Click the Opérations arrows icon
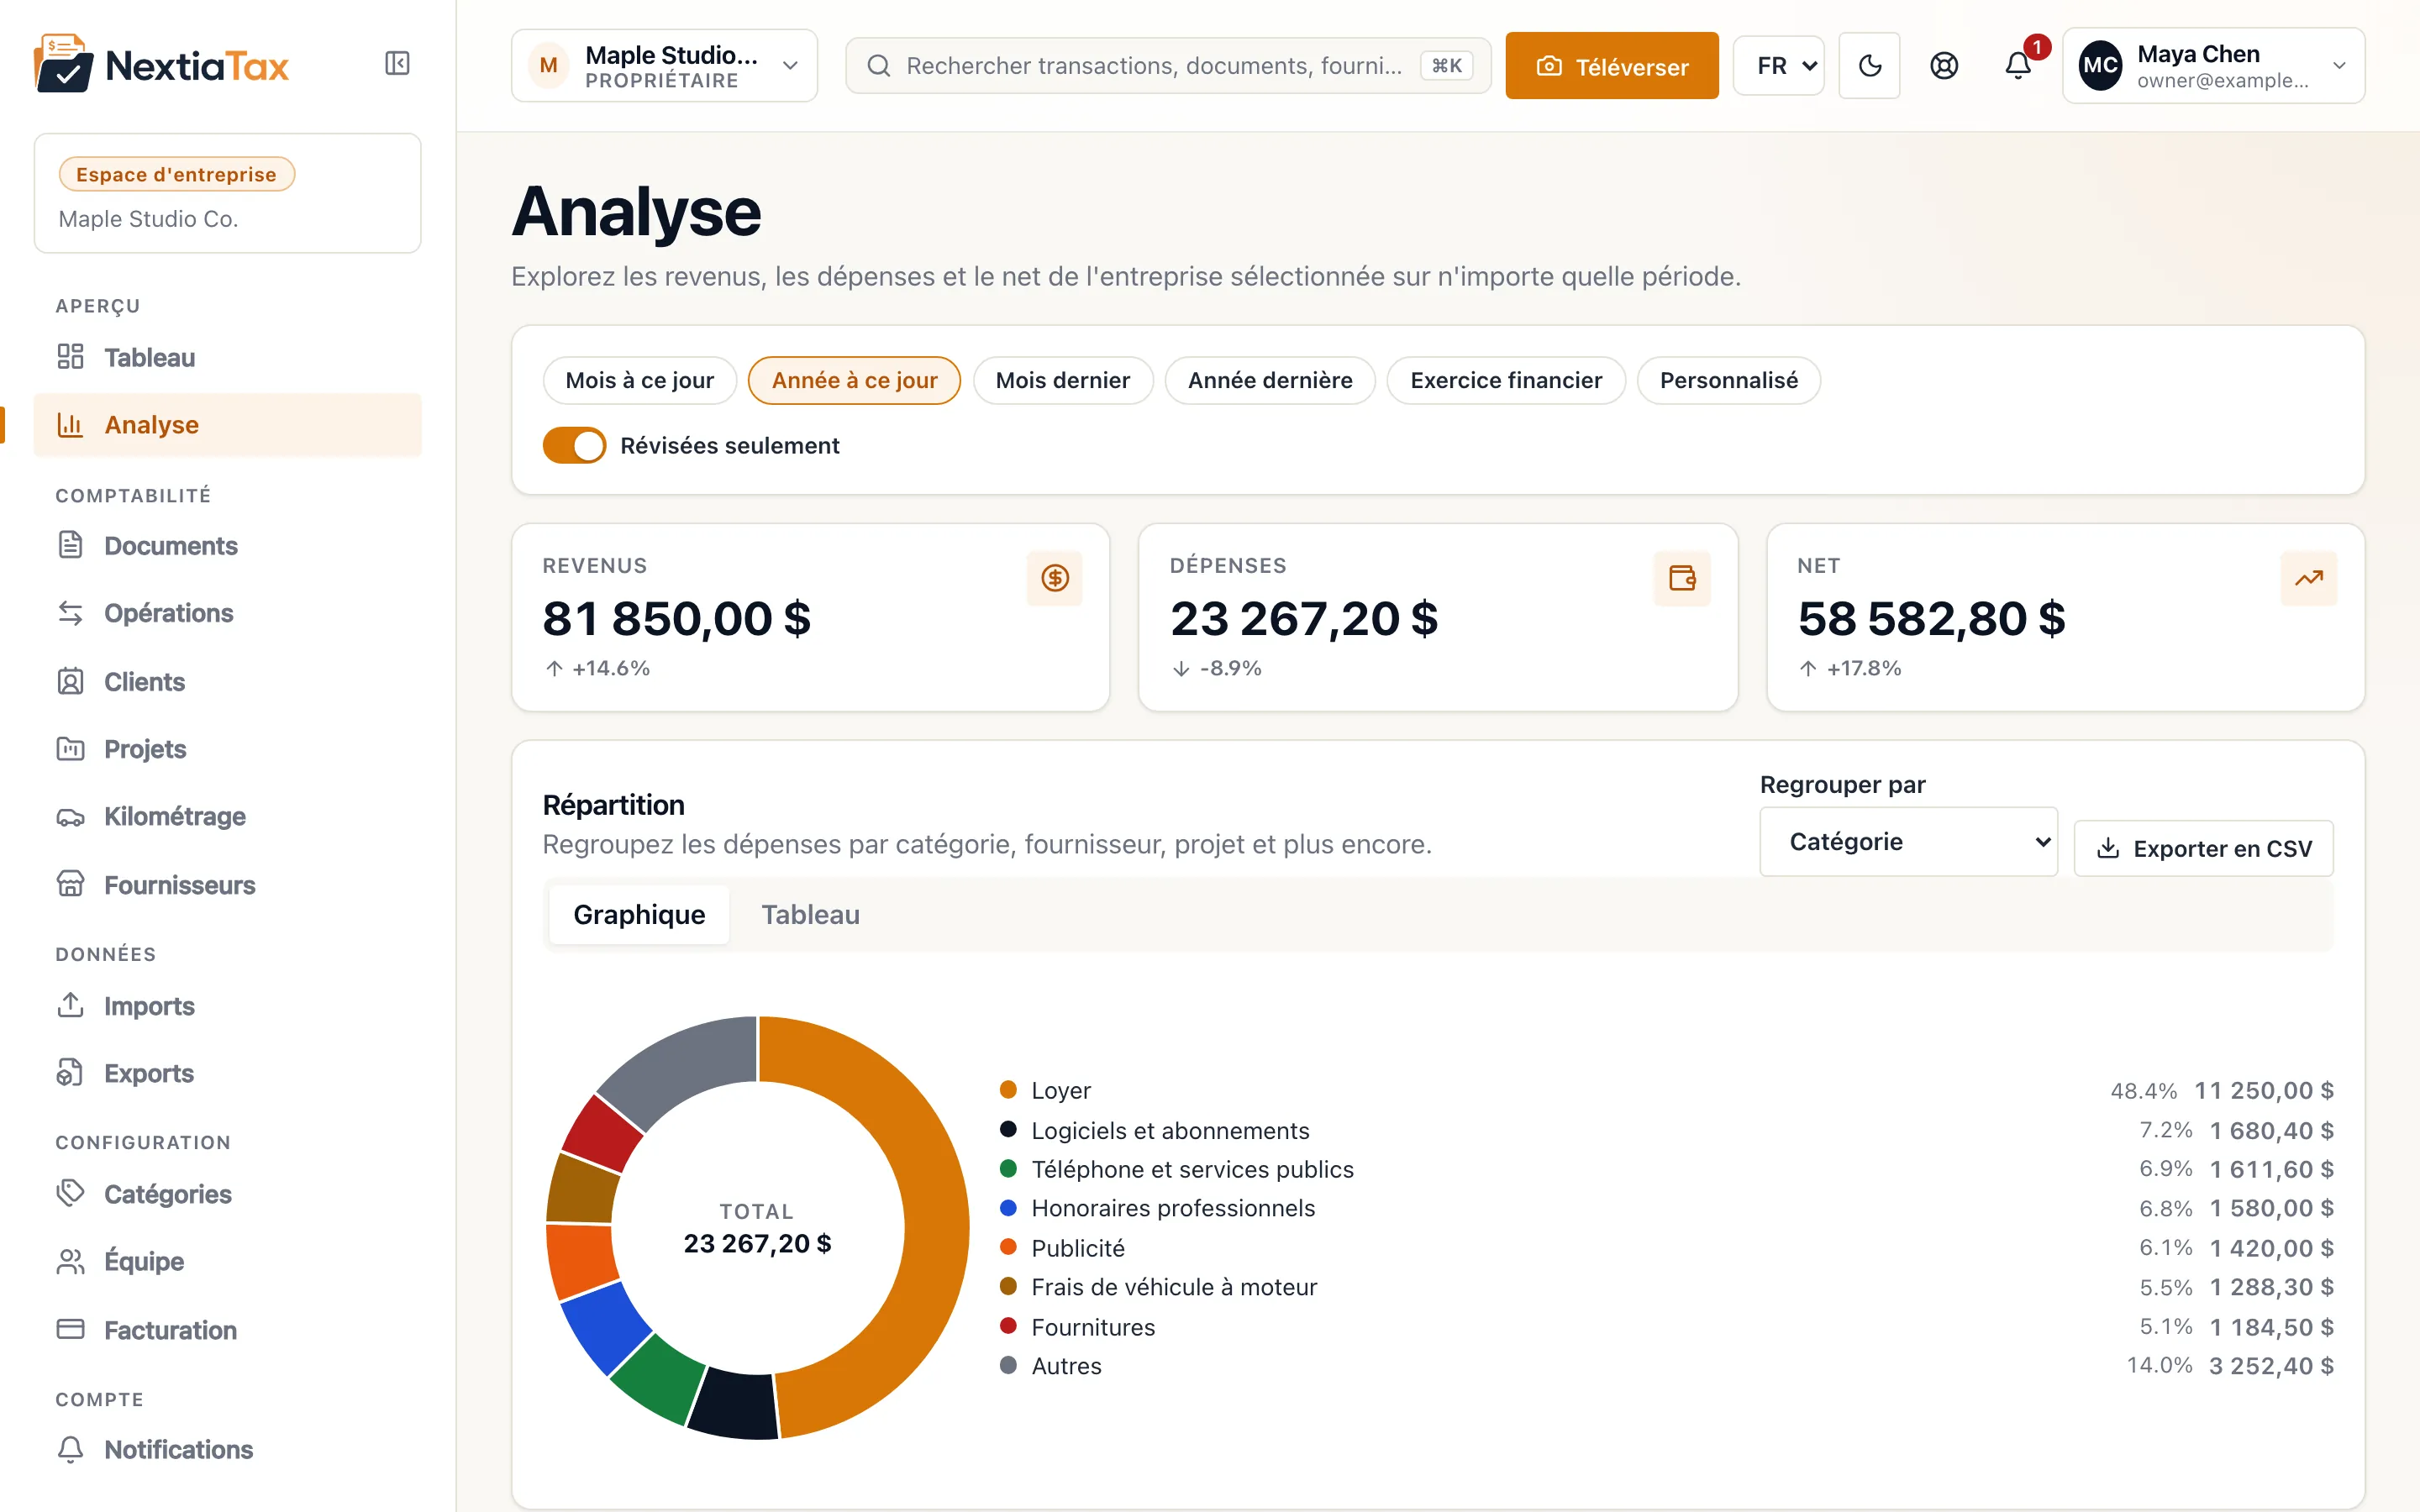 [x=70, y=613]
